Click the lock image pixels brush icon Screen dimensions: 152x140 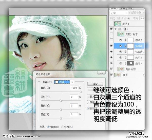(x=122, y=18)
